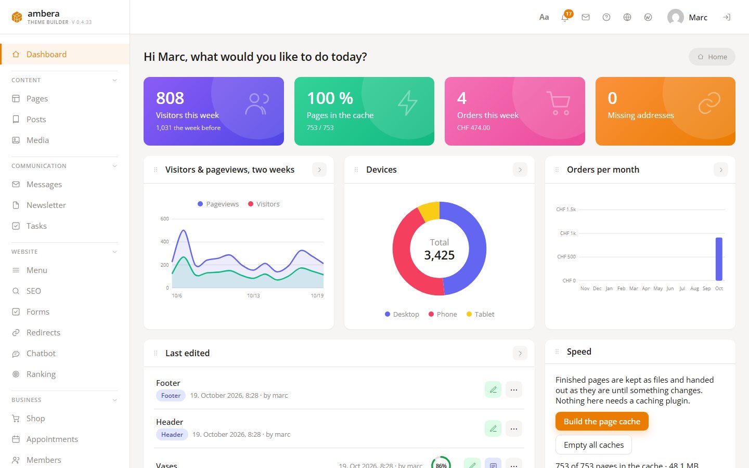The image size is (749, 468).
Task: Click the Build the page cache button
Action: point(602,421)
